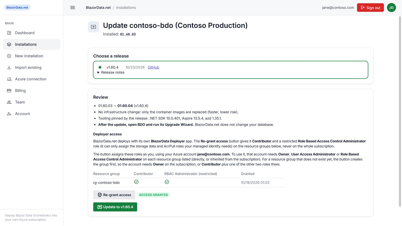
Task: Click the Deployer access heading
Action: (x=107, y=134)
